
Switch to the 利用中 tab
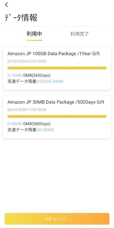34,34
